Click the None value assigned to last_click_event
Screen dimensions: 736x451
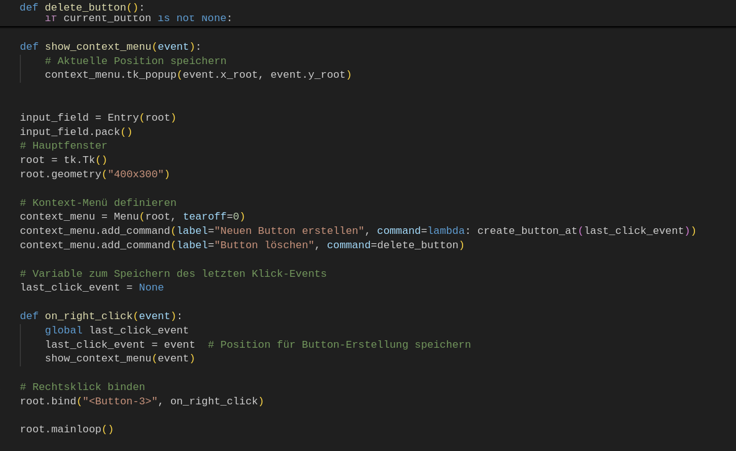151,287
